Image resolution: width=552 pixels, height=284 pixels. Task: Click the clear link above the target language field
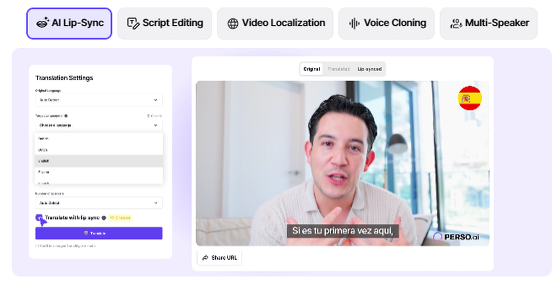click(x=155, y=116)
